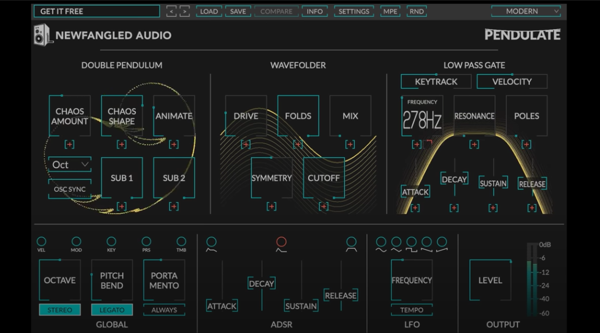
Task: Open the modulation [+] under Mix
Action: 350,144
